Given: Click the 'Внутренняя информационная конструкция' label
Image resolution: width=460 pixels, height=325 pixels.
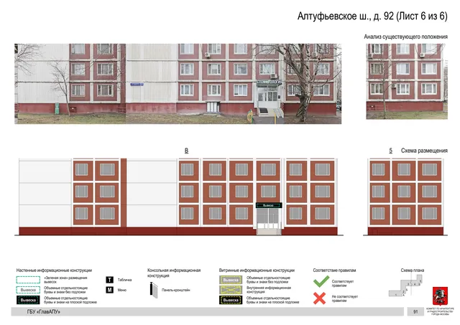Looking at the screenshot, I should tap(269, 290).
